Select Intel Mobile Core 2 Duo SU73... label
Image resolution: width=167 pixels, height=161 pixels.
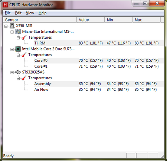(x=48, y=49)
